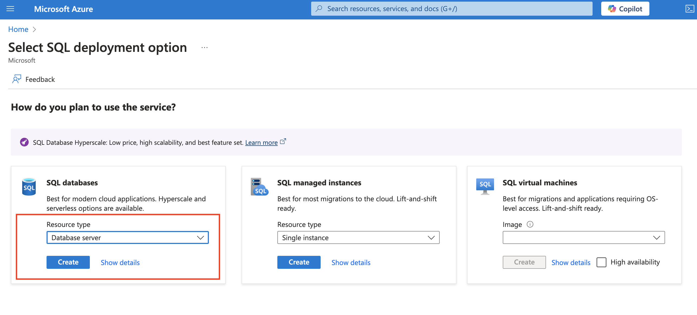Click the Feedback person icon
Viewport: 697px width, 315px height.
[x=17, y=79]
